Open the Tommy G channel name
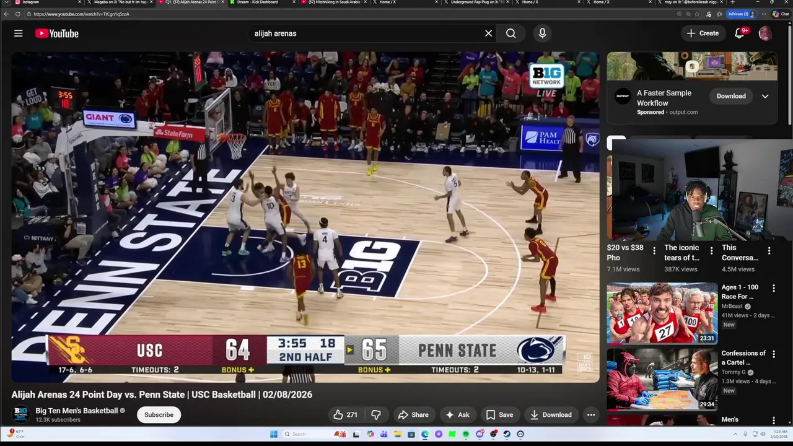This screenshot has height=446, width=793. pyautogui.click(x=734, y=372)
